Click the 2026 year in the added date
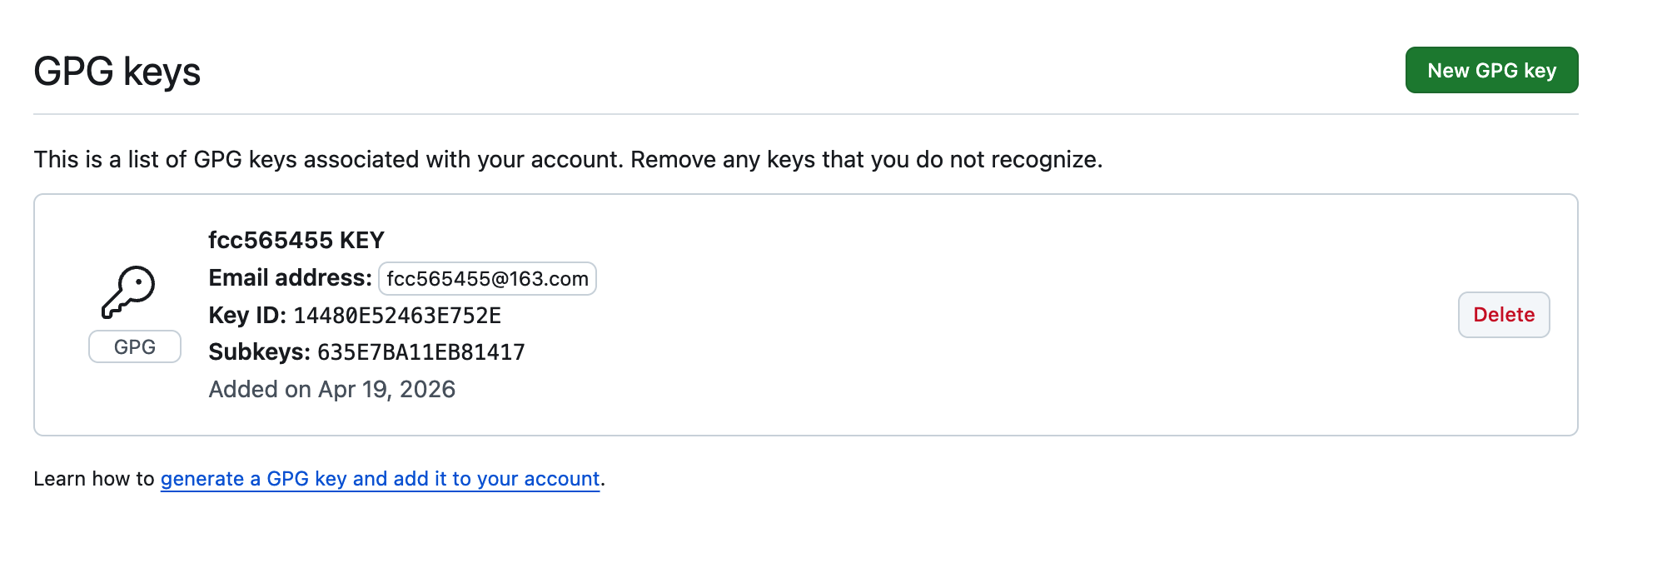Image resolution: width=1672 pixels, height=563 pixels. [427, 390]
